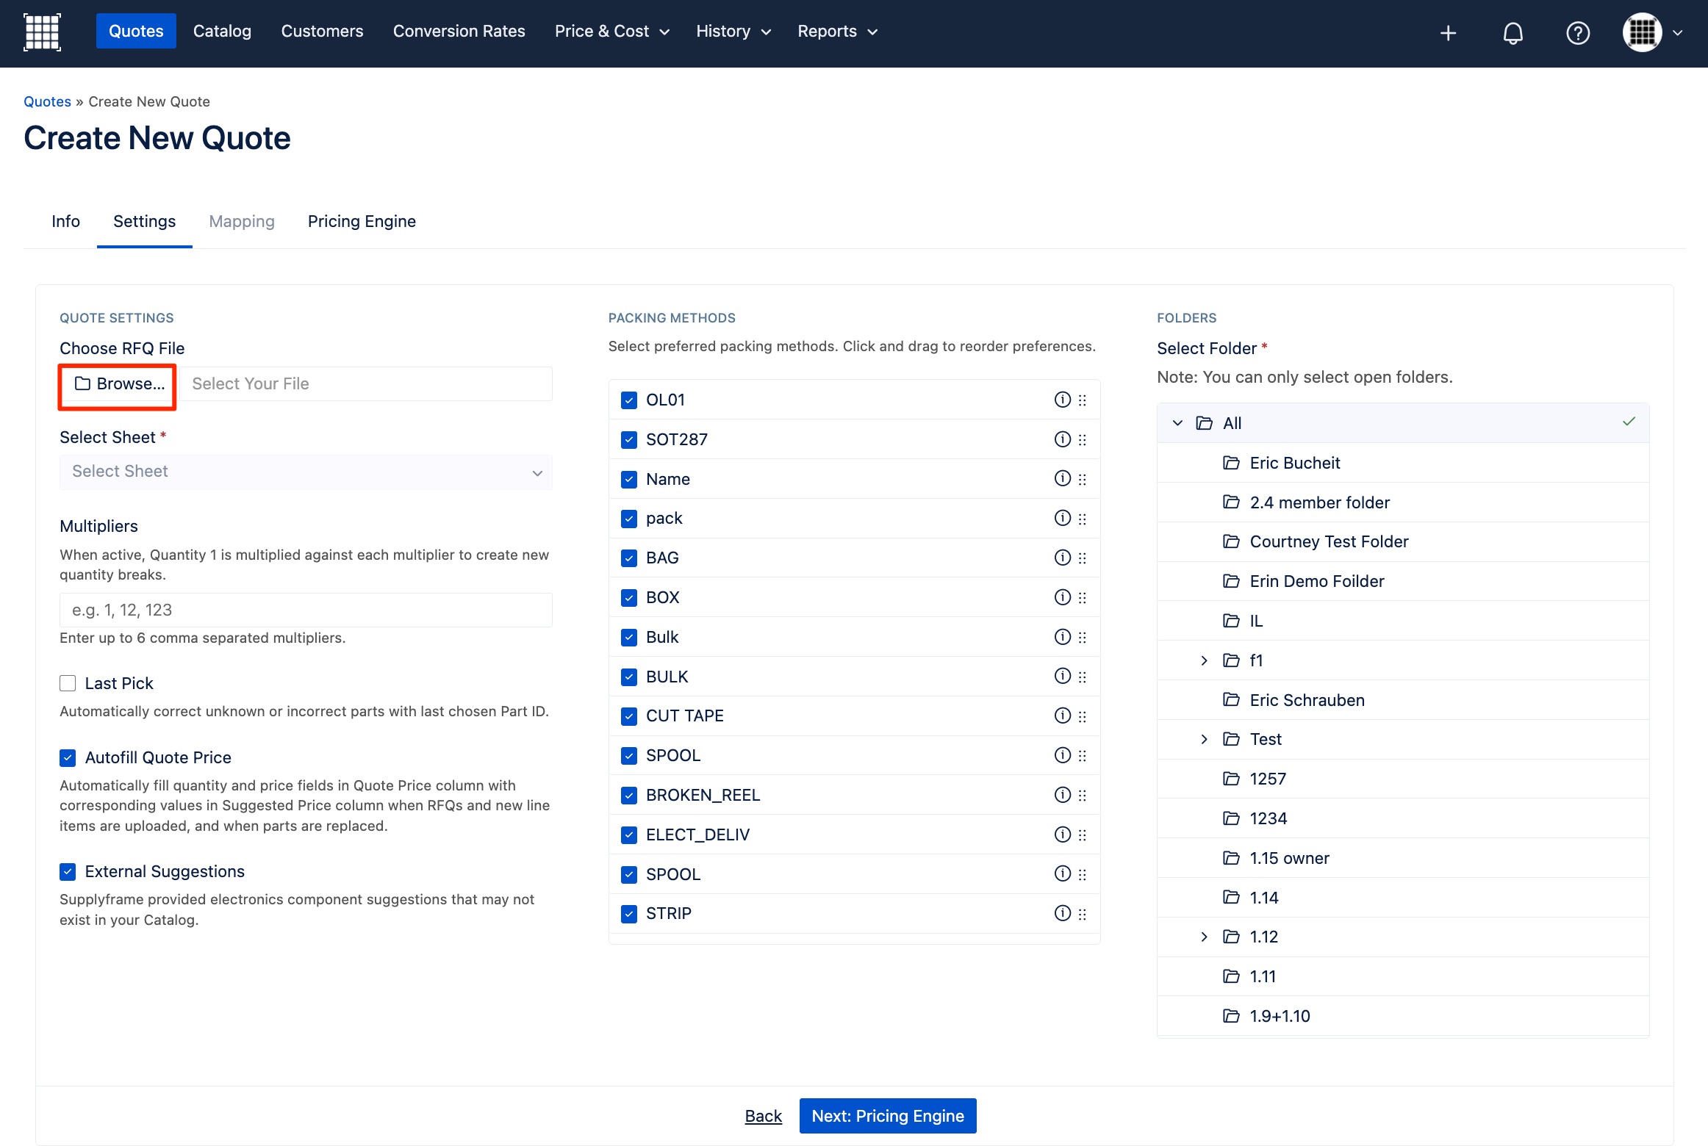Viewport: 1708px width, 1146px height.
Task: Click info icon for pack packing method
Action: click(1062, 518)
